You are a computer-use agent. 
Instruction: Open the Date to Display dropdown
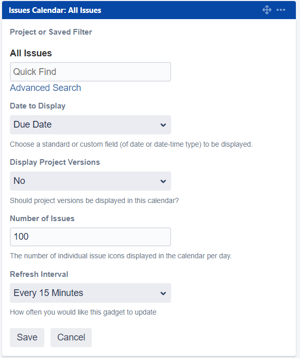90,124
